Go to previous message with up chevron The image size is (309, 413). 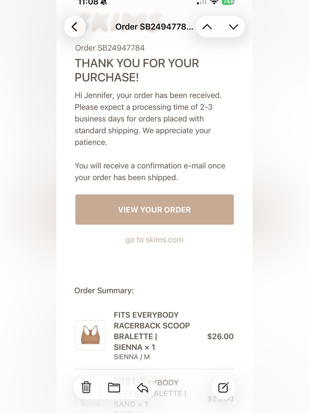(207, 27)
